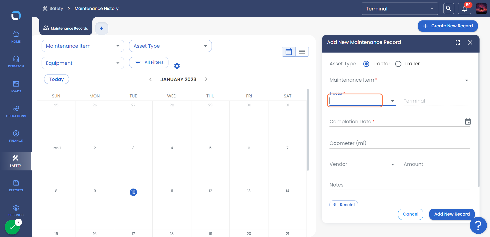Go to previous month

150,79
